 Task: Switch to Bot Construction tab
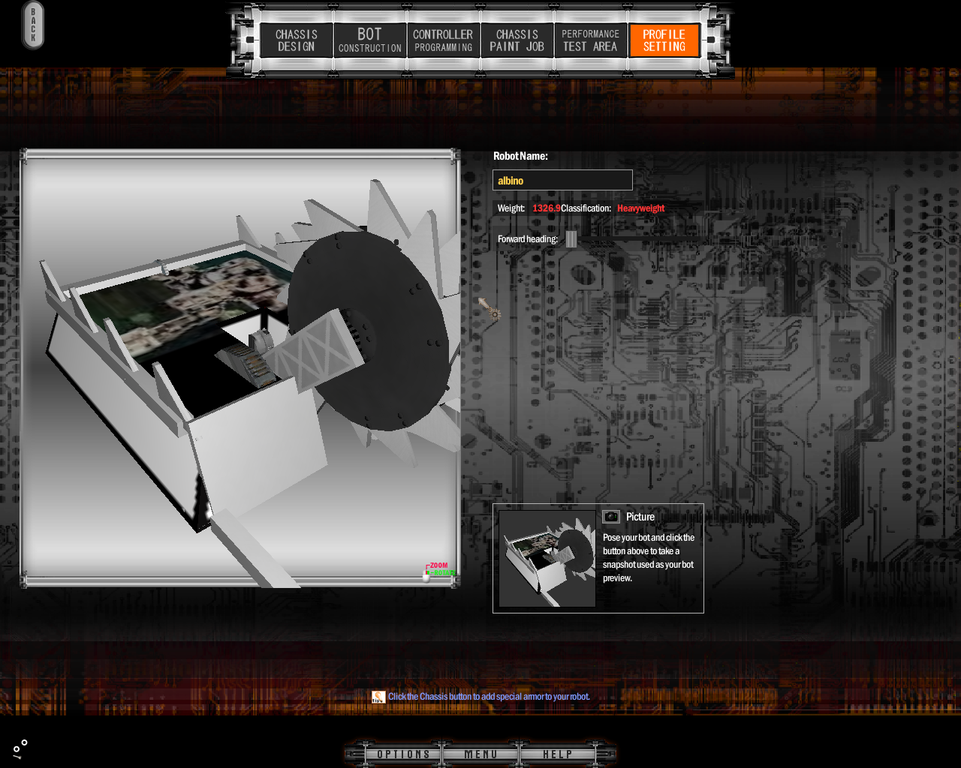369,40
